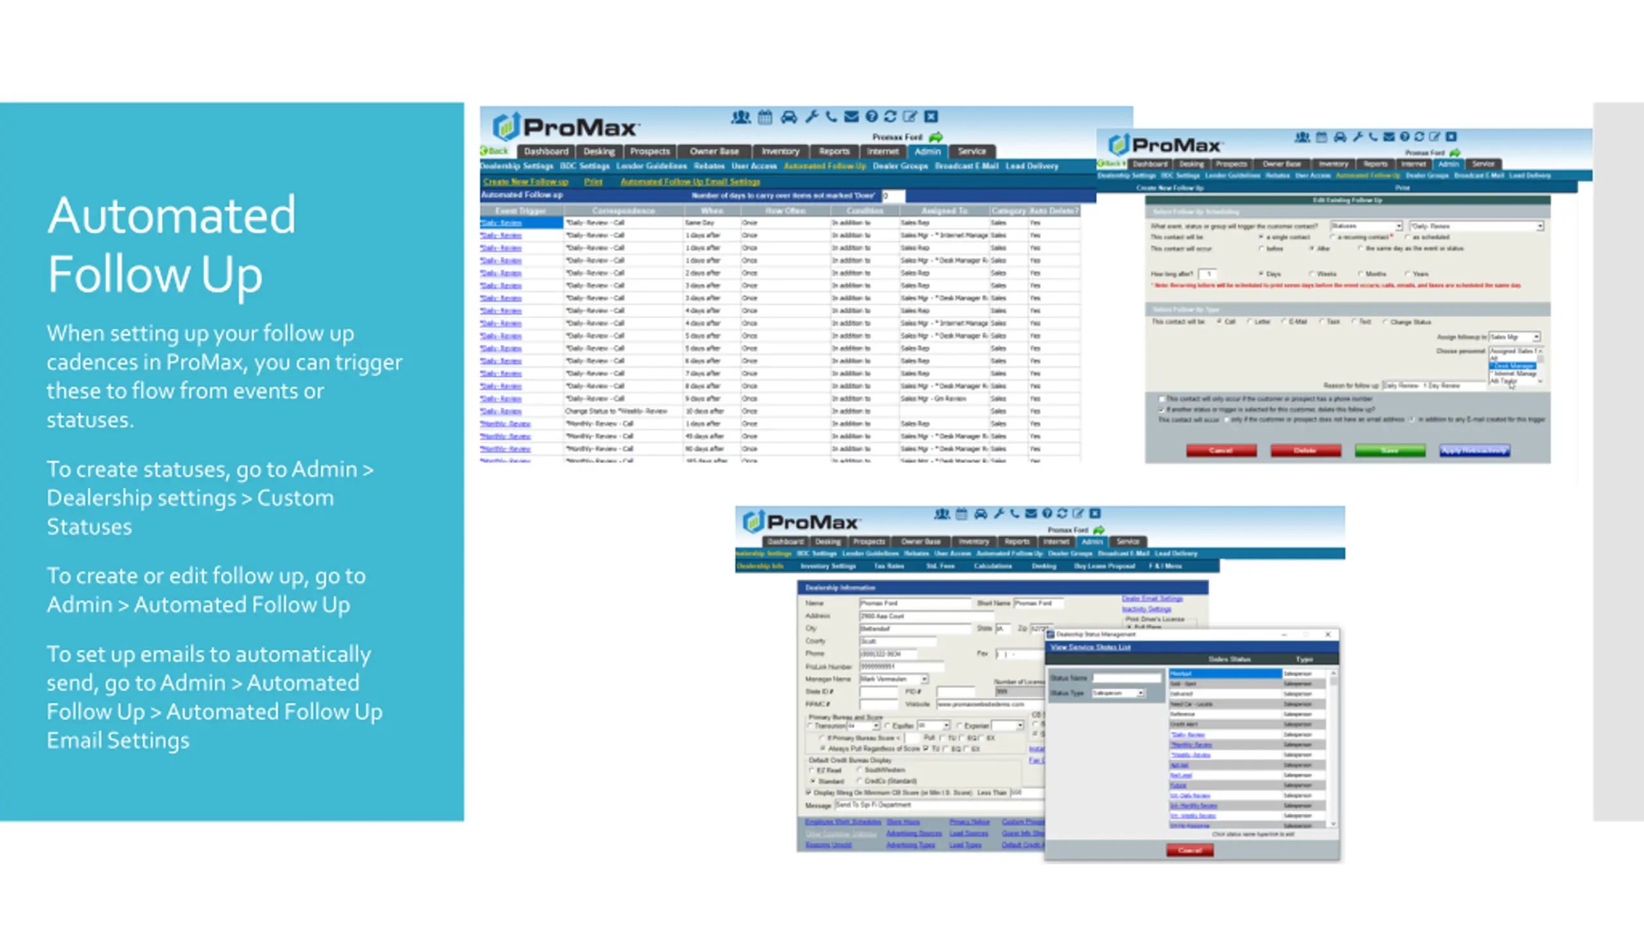Open the calendar icon in the follow-up list window toolbar
1644x925 pixels.
(765, 117)
